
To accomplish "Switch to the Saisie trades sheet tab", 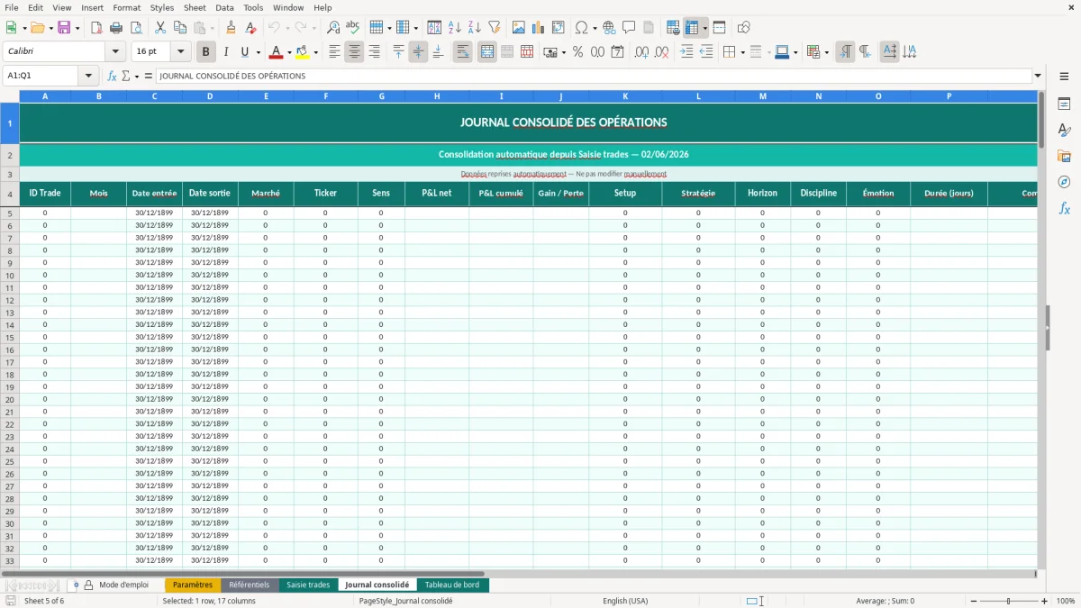I will tap(308, 585).
